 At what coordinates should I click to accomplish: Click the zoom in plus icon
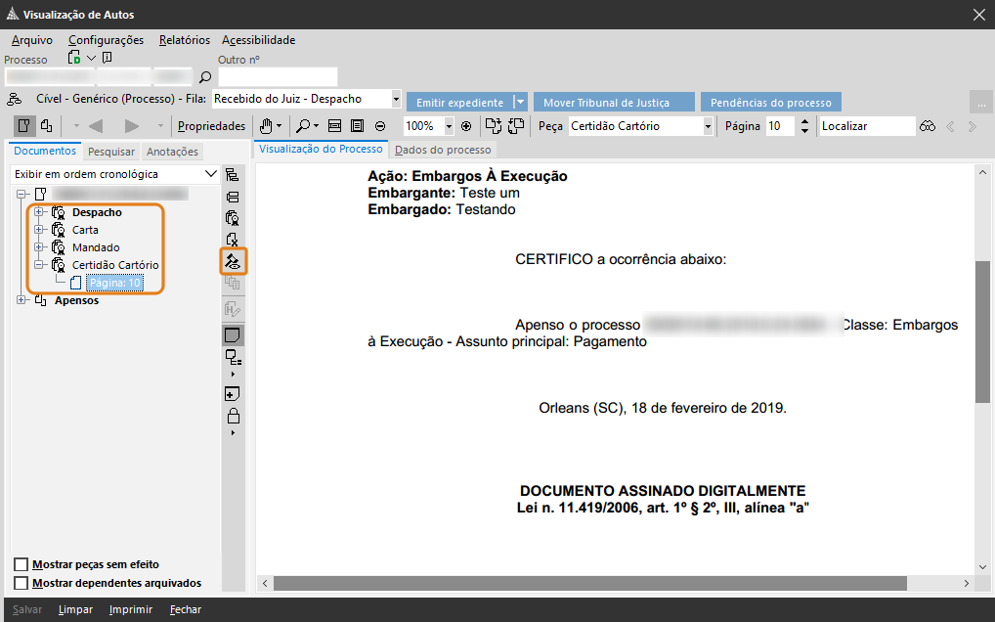coord(466,126)
